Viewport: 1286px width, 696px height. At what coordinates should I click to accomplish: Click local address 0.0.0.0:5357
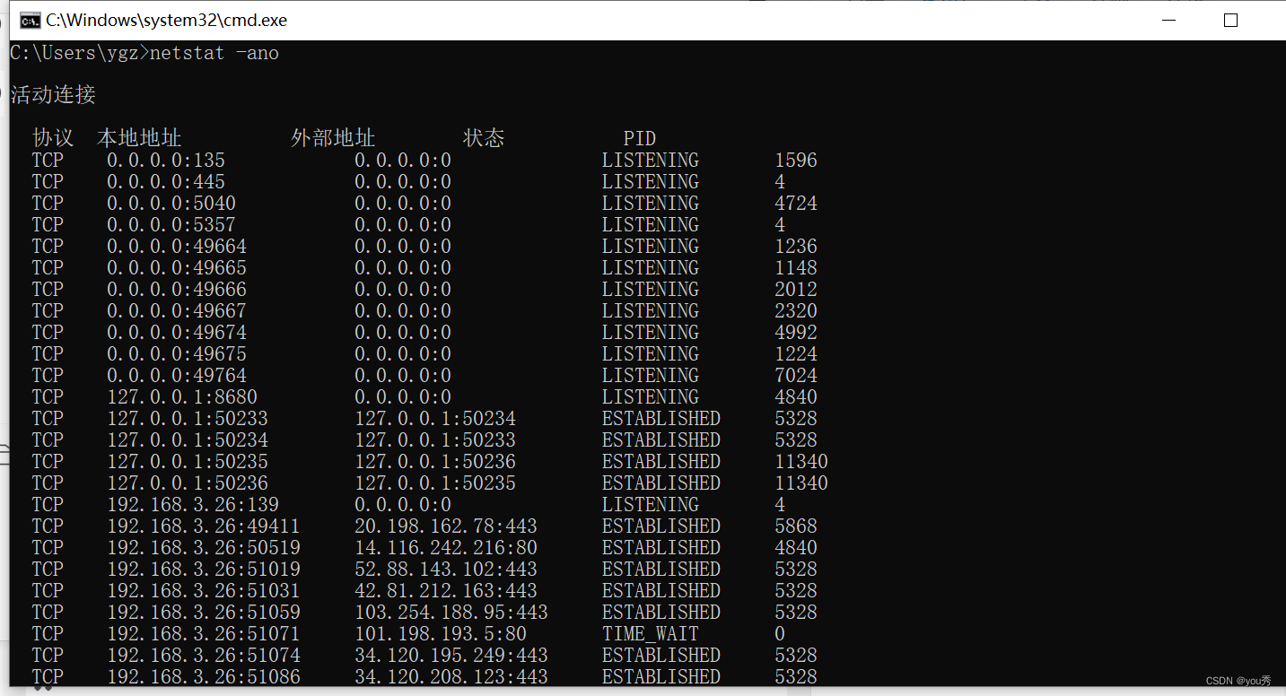tap(171, 225)
